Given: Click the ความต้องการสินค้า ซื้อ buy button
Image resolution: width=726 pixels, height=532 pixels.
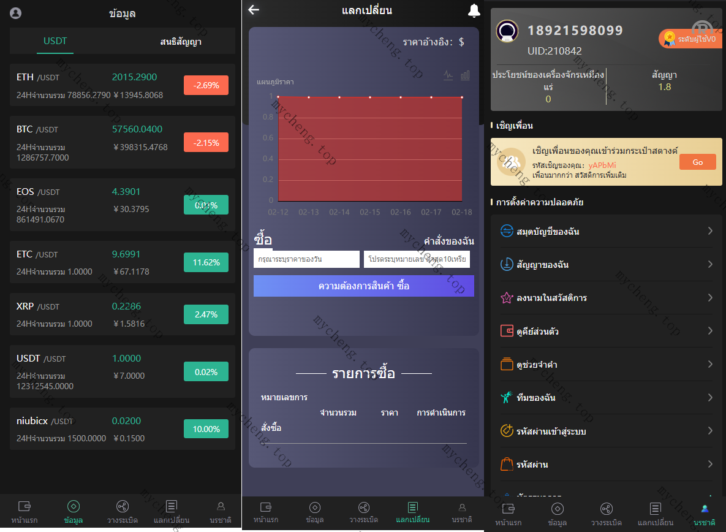Looking at the screenshot, I should [x=364, y=286].
